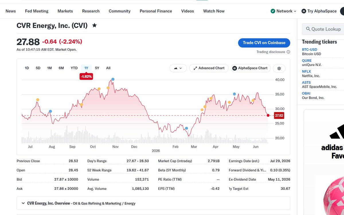This screenshot has width=344, height=215.
Task: Click Forward Dividend value 0.10 (0.35%)
Action: click(280, 170)
